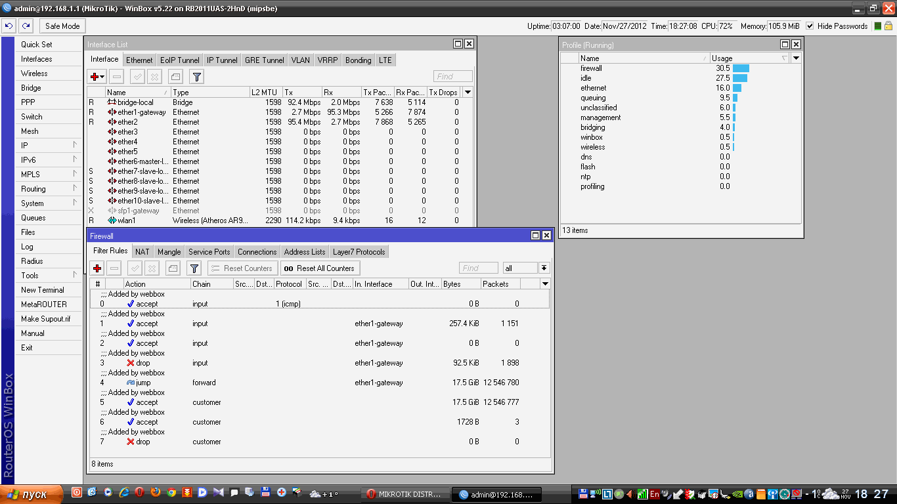Select the ether2 row in Interface List
Screen dimensions: 897x504
pos(280,122)
